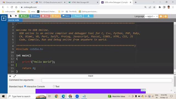Fold the main function at line 12
Viewport: 176px width, 99px height.
(x=15, y=59)
